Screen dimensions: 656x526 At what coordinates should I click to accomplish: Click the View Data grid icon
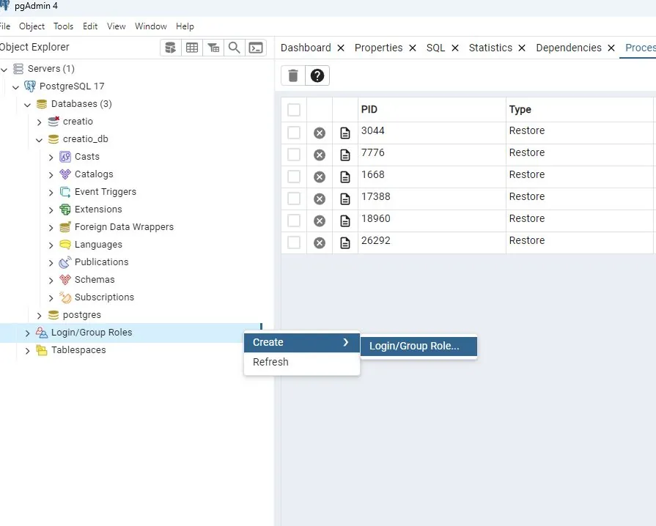click(192, 48)
